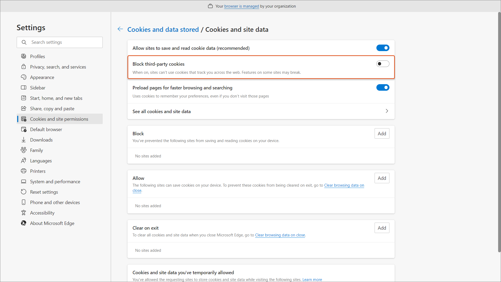
Task: Click the Profiles icon in the sidebar
Action: click(24, 56)
